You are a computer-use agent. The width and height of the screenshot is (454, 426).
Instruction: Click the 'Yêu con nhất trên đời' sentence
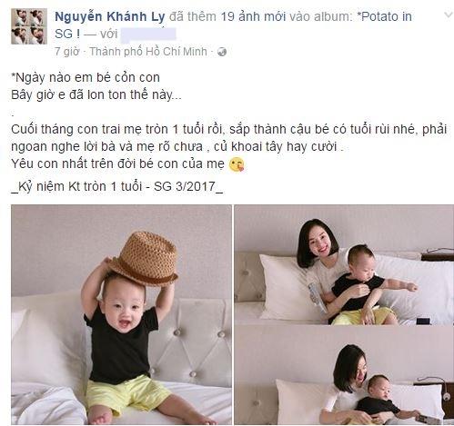tap(117, 164)
